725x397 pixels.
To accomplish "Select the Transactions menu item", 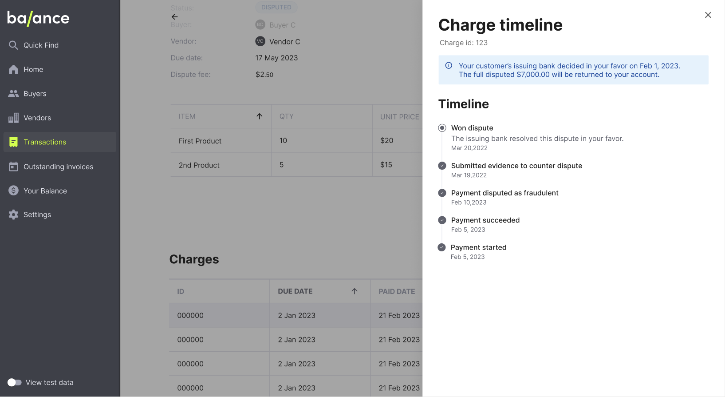I will click(60, 142).
